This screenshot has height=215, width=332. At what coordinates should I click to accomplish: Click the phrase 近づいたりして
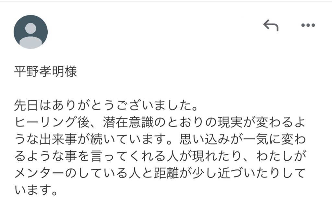262,173
